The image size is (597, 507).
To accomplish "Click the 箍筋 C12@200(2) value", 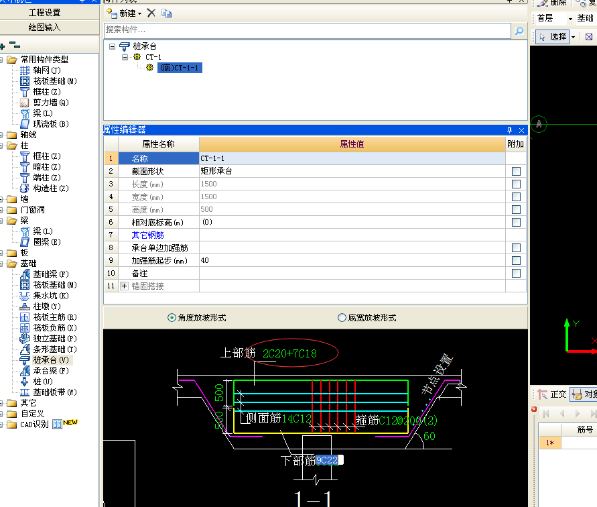I will click(408, 420).
